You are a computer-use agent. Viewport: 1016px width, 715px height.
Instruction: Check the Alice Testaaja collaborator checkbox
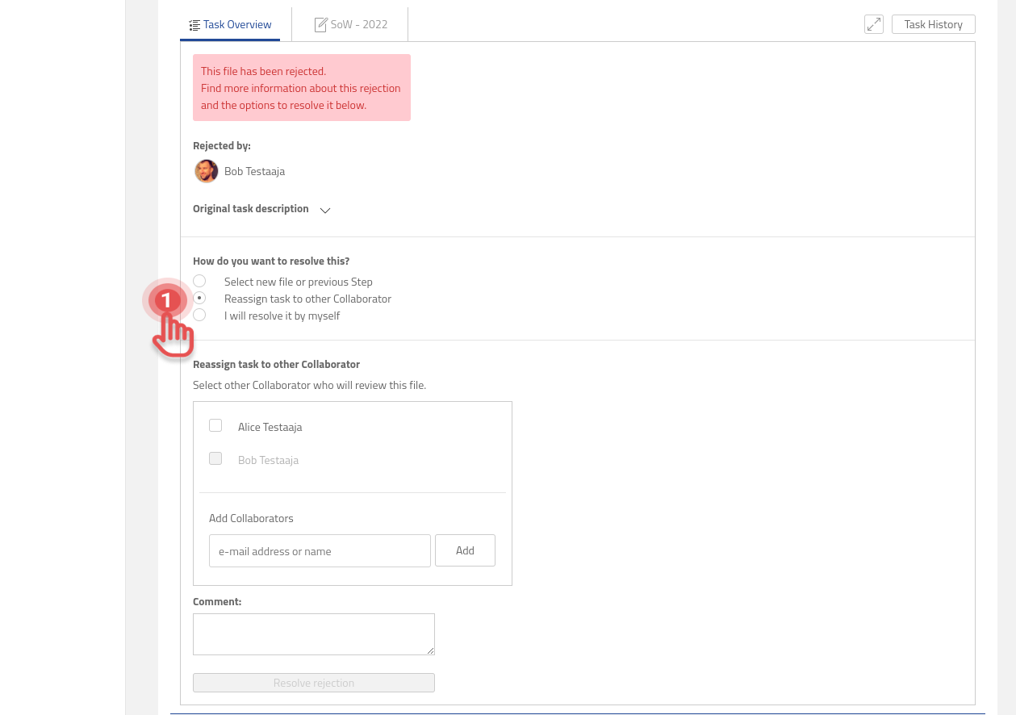click(x=215, y=424)
